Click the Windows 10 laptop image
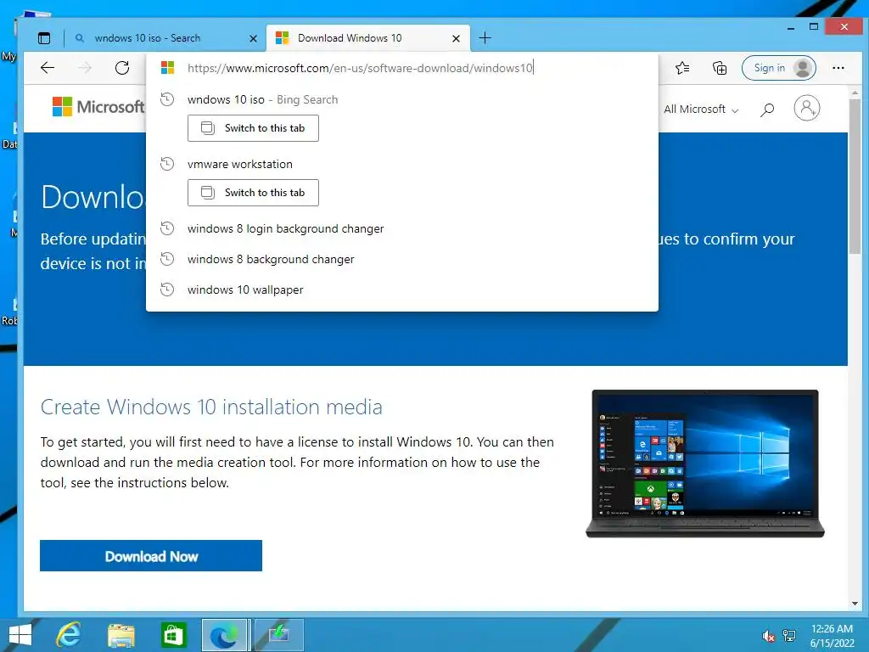 [x=705, y=464]
